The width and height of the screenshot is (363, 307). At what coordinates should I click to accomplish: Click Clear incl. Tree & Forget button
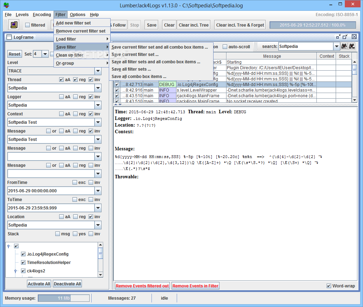(240, 25)
